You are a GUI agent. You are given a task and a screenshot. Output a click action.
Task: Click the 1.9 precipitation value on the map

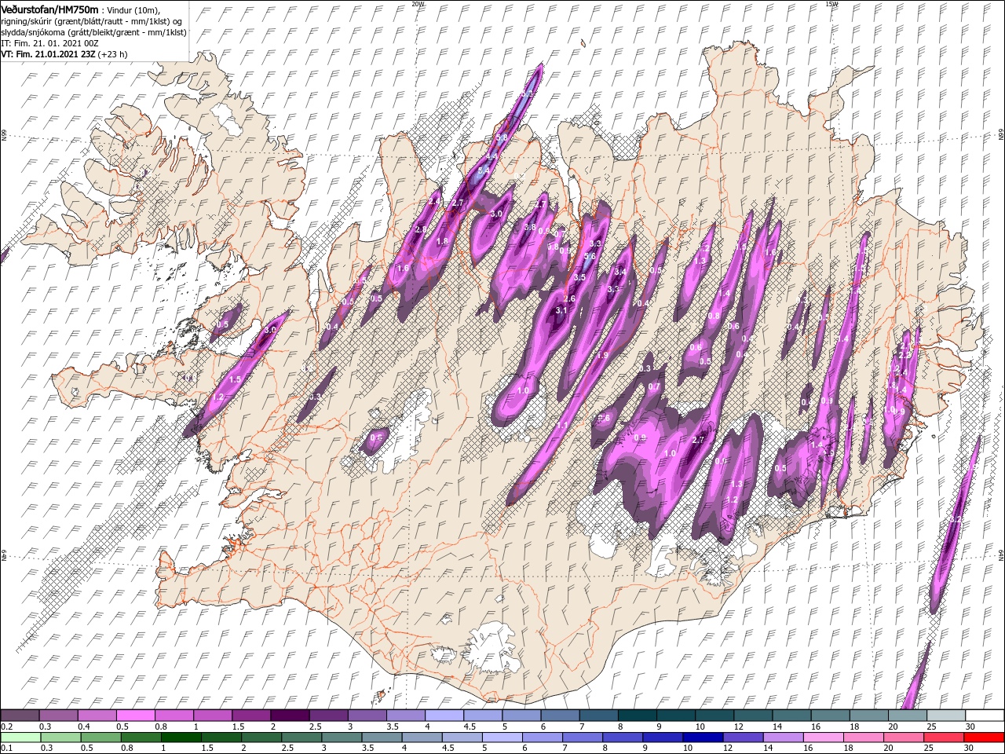[603, 356]
